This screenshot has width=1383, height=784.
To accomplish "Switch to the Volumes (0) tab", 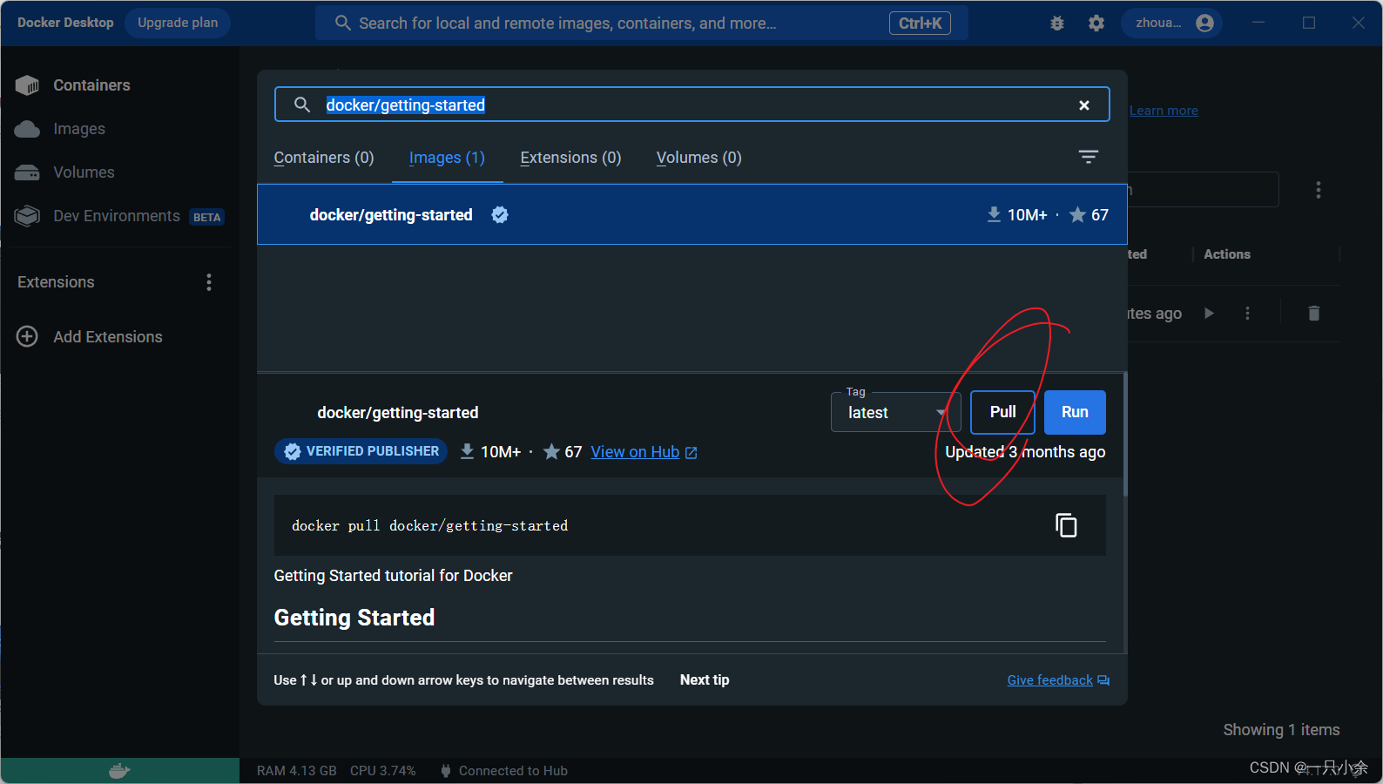I will pyautogui.click(x=698, y=158).
